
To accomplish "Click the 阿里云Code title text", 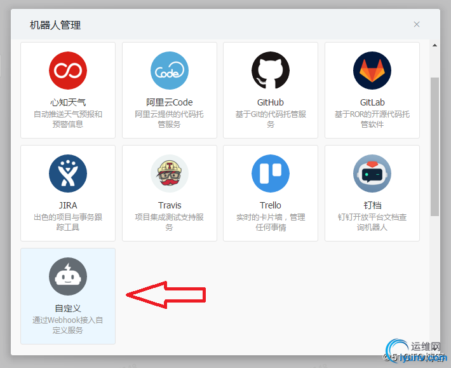I will 170,102.
